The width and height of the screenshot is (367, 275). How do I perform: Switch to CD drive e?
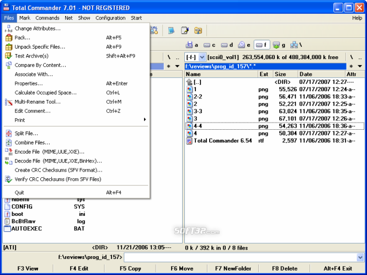tap(244, 45)
